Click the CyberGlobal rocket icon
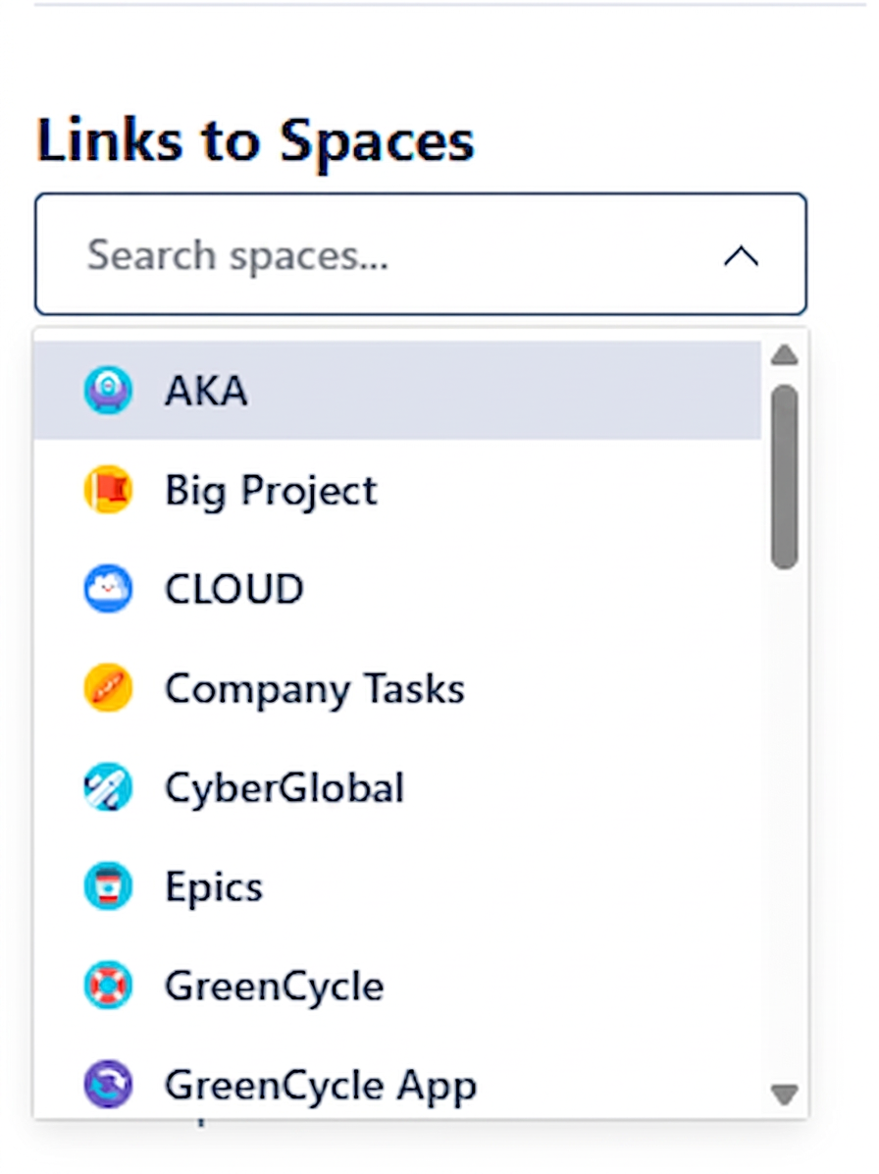Image resolution: width=879 pixels, height=1174 pixels. [109, 787]
